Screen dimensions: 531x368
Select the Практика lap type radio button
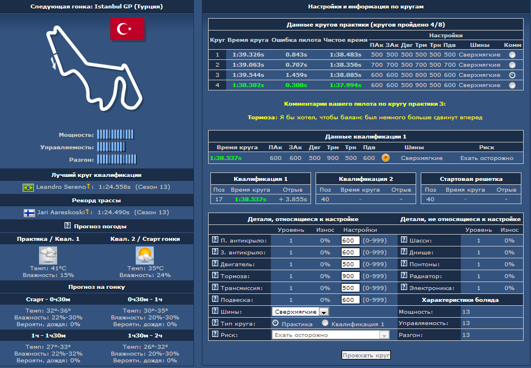pos(275,323)
